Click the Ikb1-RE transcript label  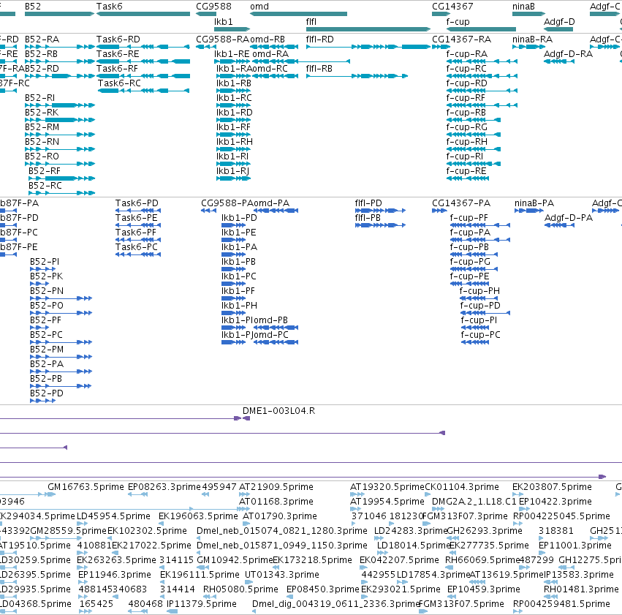tap(232, 54)
